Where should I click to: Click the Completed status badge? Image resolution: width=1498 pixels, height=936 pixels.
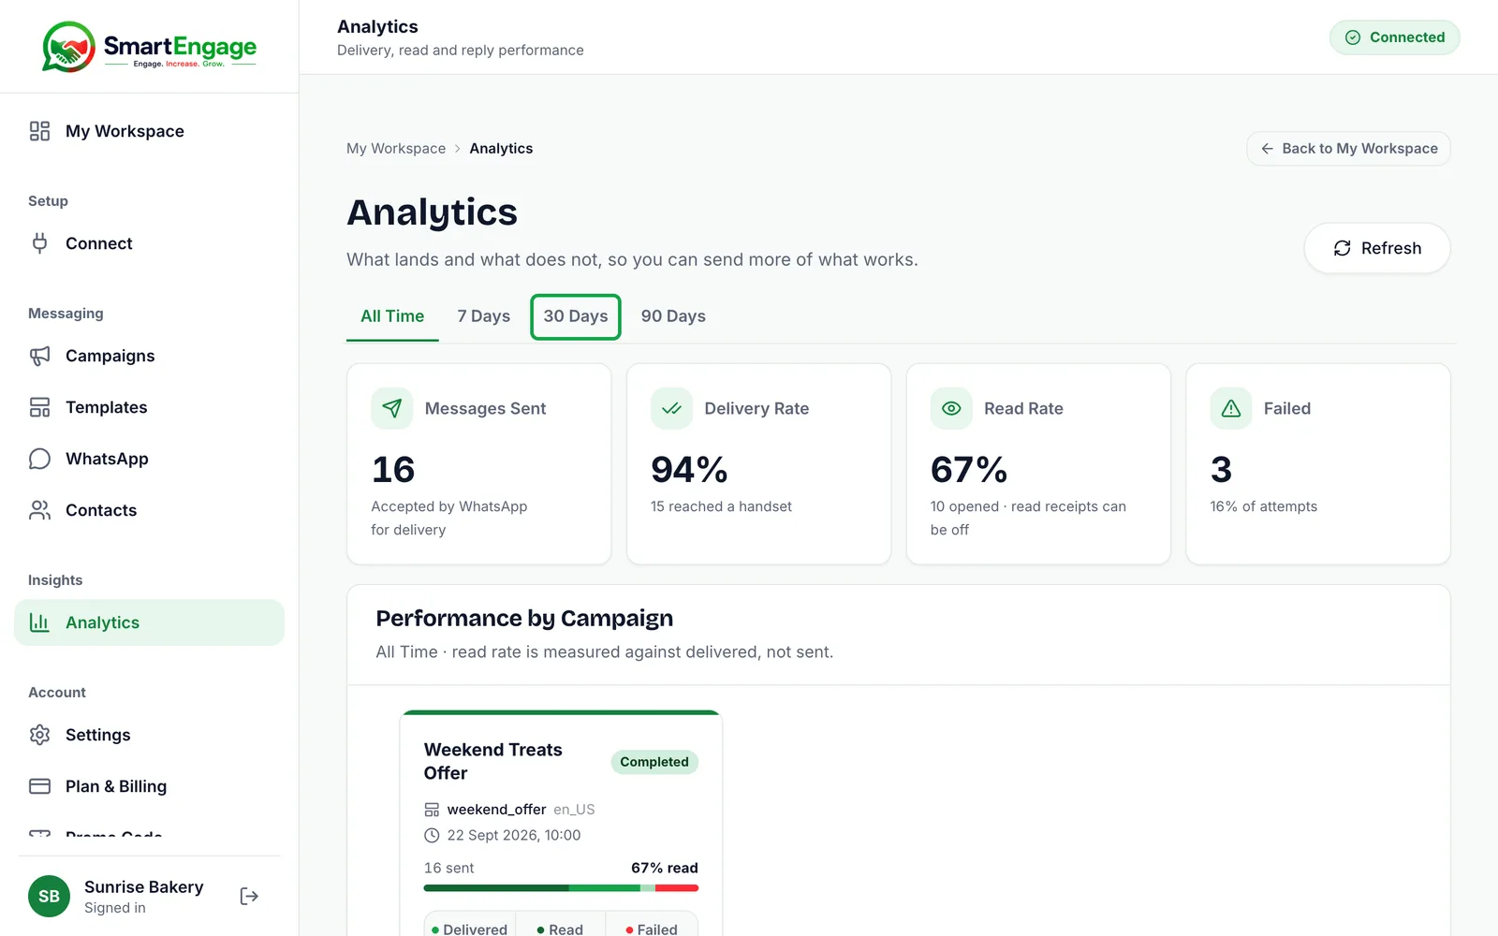[654, 762]
